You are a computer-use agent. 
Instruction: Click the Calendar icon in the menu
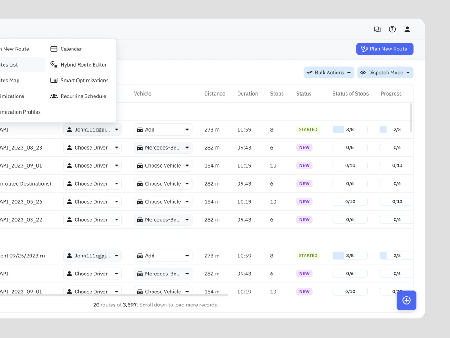pyautogui.click(x=54, y=49)
